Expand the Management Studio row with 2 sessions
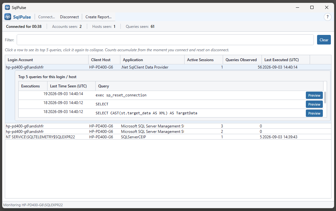This screenshot has width=336, height=211. 168,132
